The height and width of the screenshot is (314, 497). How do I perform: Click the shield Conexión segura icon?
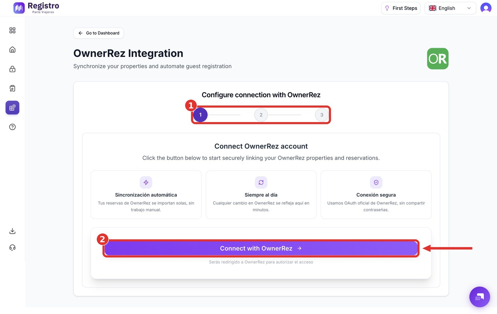[x=376, y=183]
